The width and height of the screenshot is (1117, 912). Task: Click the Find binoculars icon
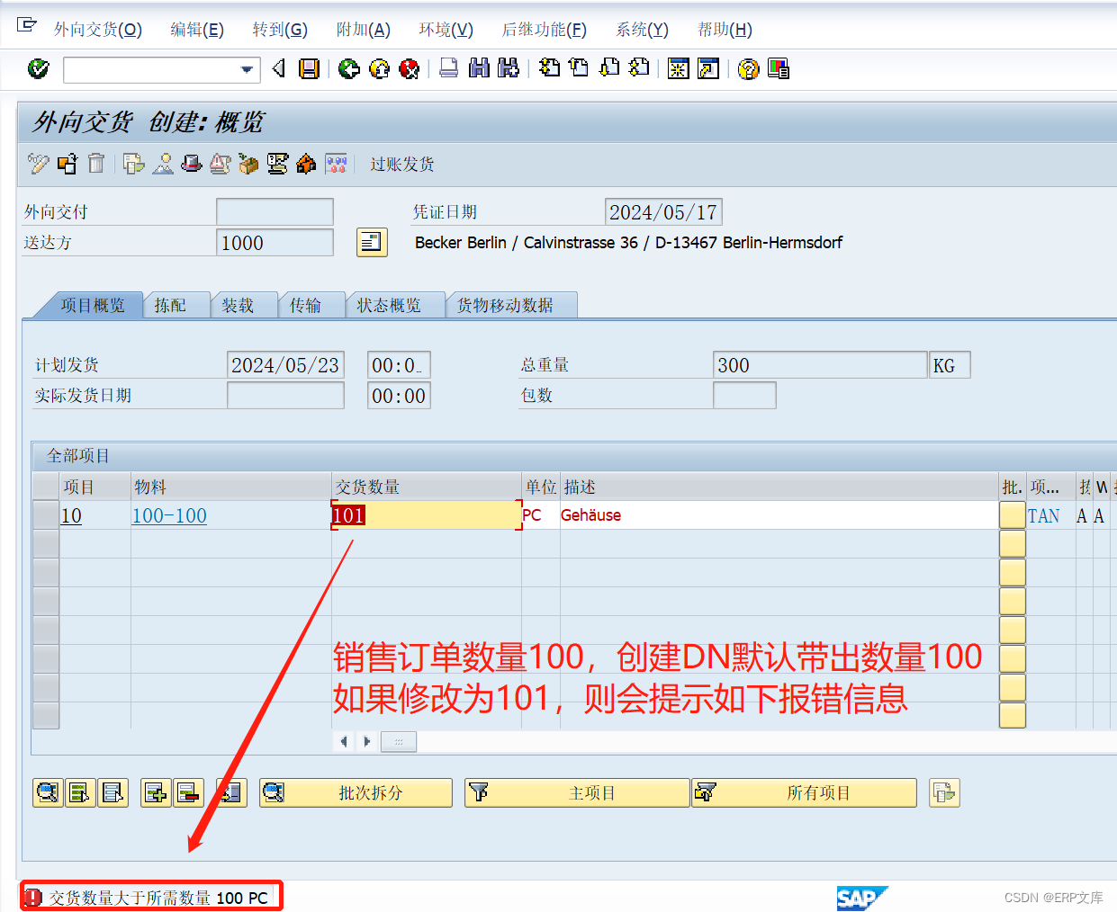tap(482, 69)
